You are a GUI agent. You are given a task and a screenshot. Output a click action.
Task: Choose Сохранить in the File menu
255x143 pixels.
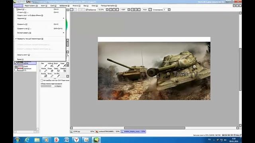click(x=40, y=24)
